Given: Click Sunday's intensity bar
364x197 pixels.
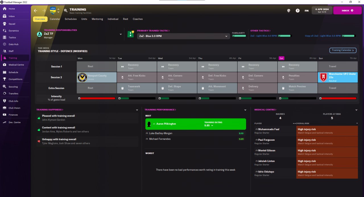Looking at the screenshot, I should [x=338, y=98].
